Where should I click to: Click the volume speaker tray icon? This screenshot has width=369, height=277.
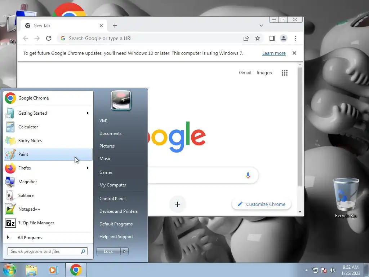(333, 270)
